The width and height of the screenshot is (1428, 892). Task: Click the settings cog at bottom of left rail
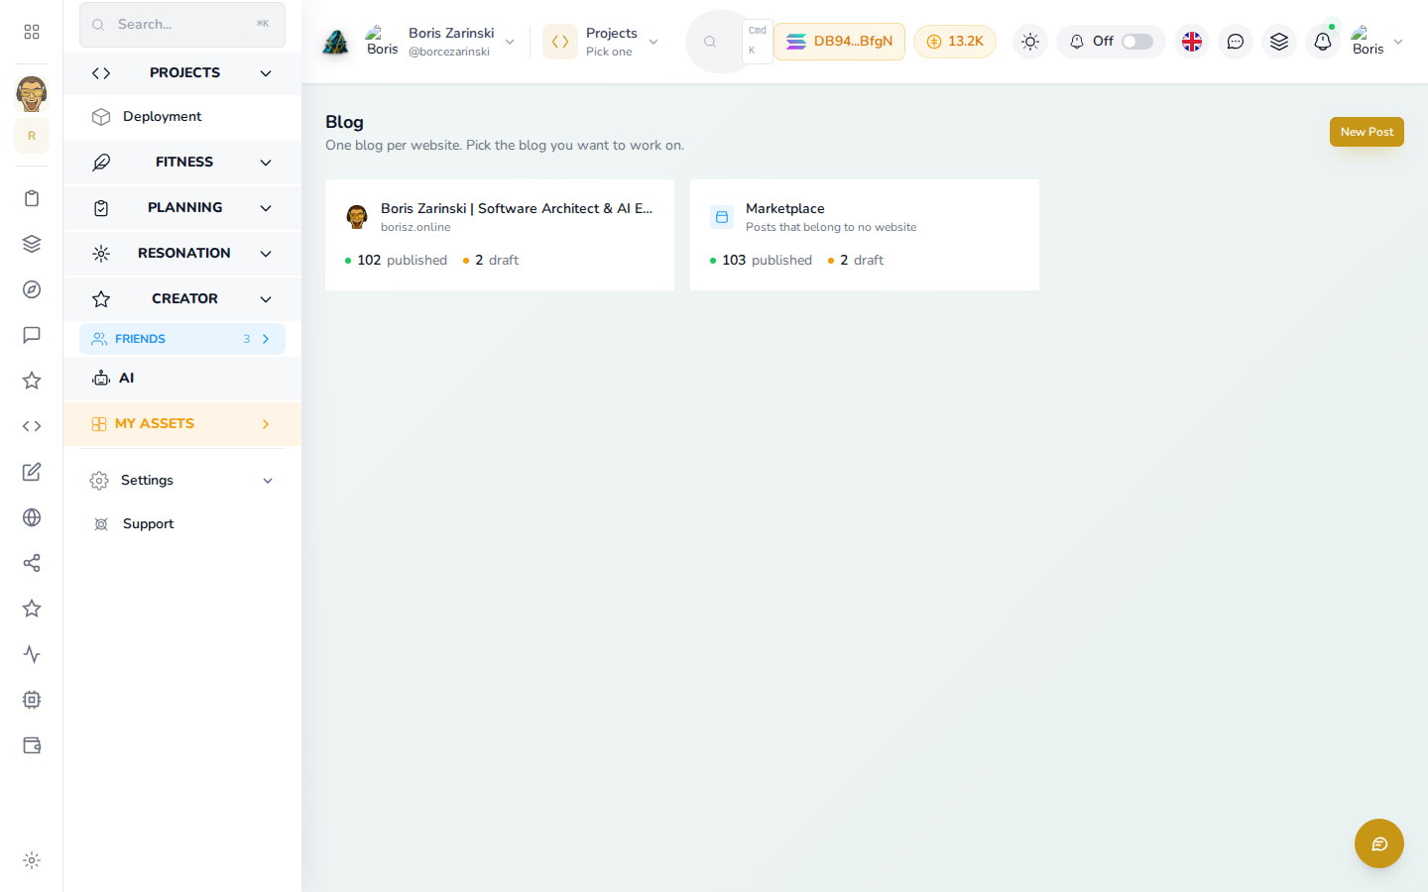point(32,860)
